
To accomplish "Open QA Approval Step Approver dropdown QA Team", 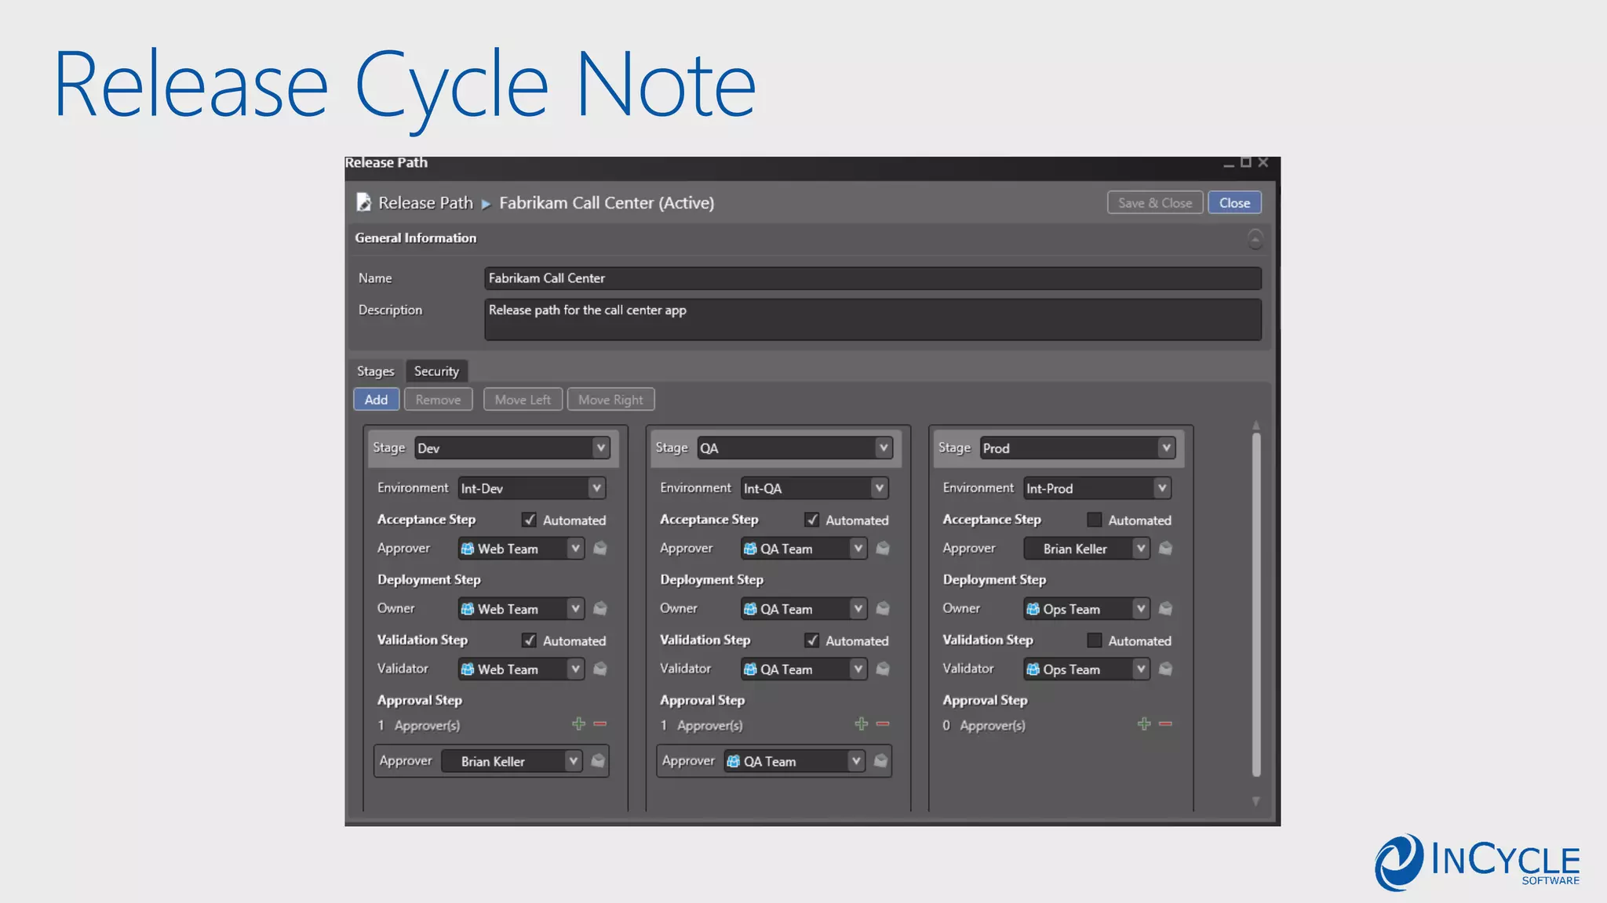I will pos(794,761).
